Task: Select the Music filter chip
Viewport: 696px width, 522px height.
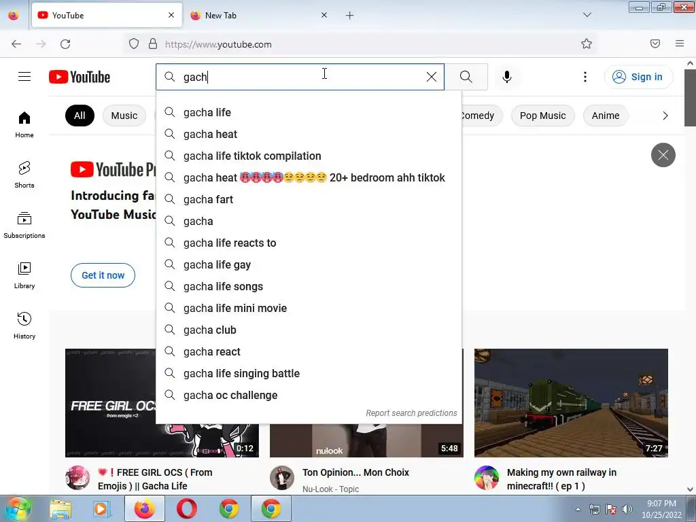Action: coord(124,116)
